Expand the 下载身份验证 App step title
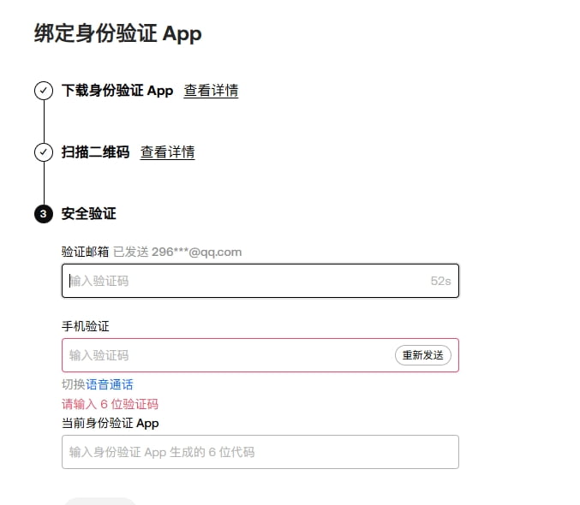580x505 pixels. (x=117, y=91)
